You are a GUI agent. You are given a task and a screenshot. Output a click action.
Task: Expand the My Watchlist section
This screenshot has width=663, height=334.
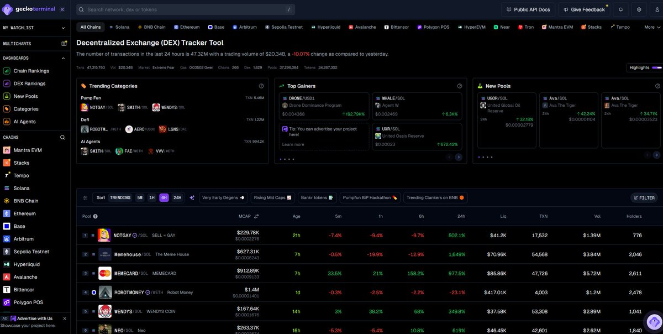64,28
